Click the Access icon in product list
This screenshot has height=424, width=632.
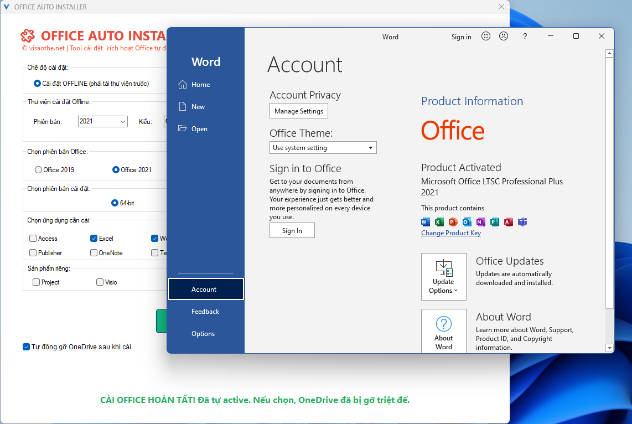point(509,221)
